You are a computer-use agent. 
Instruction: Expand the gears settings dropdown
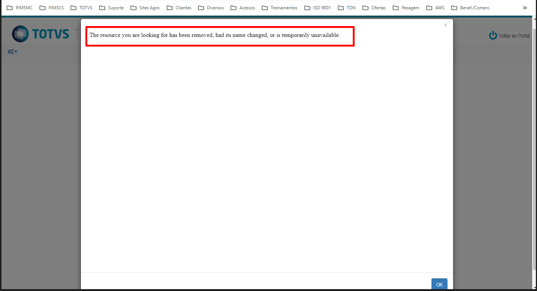pyautogui.click(x=13, y=52)
